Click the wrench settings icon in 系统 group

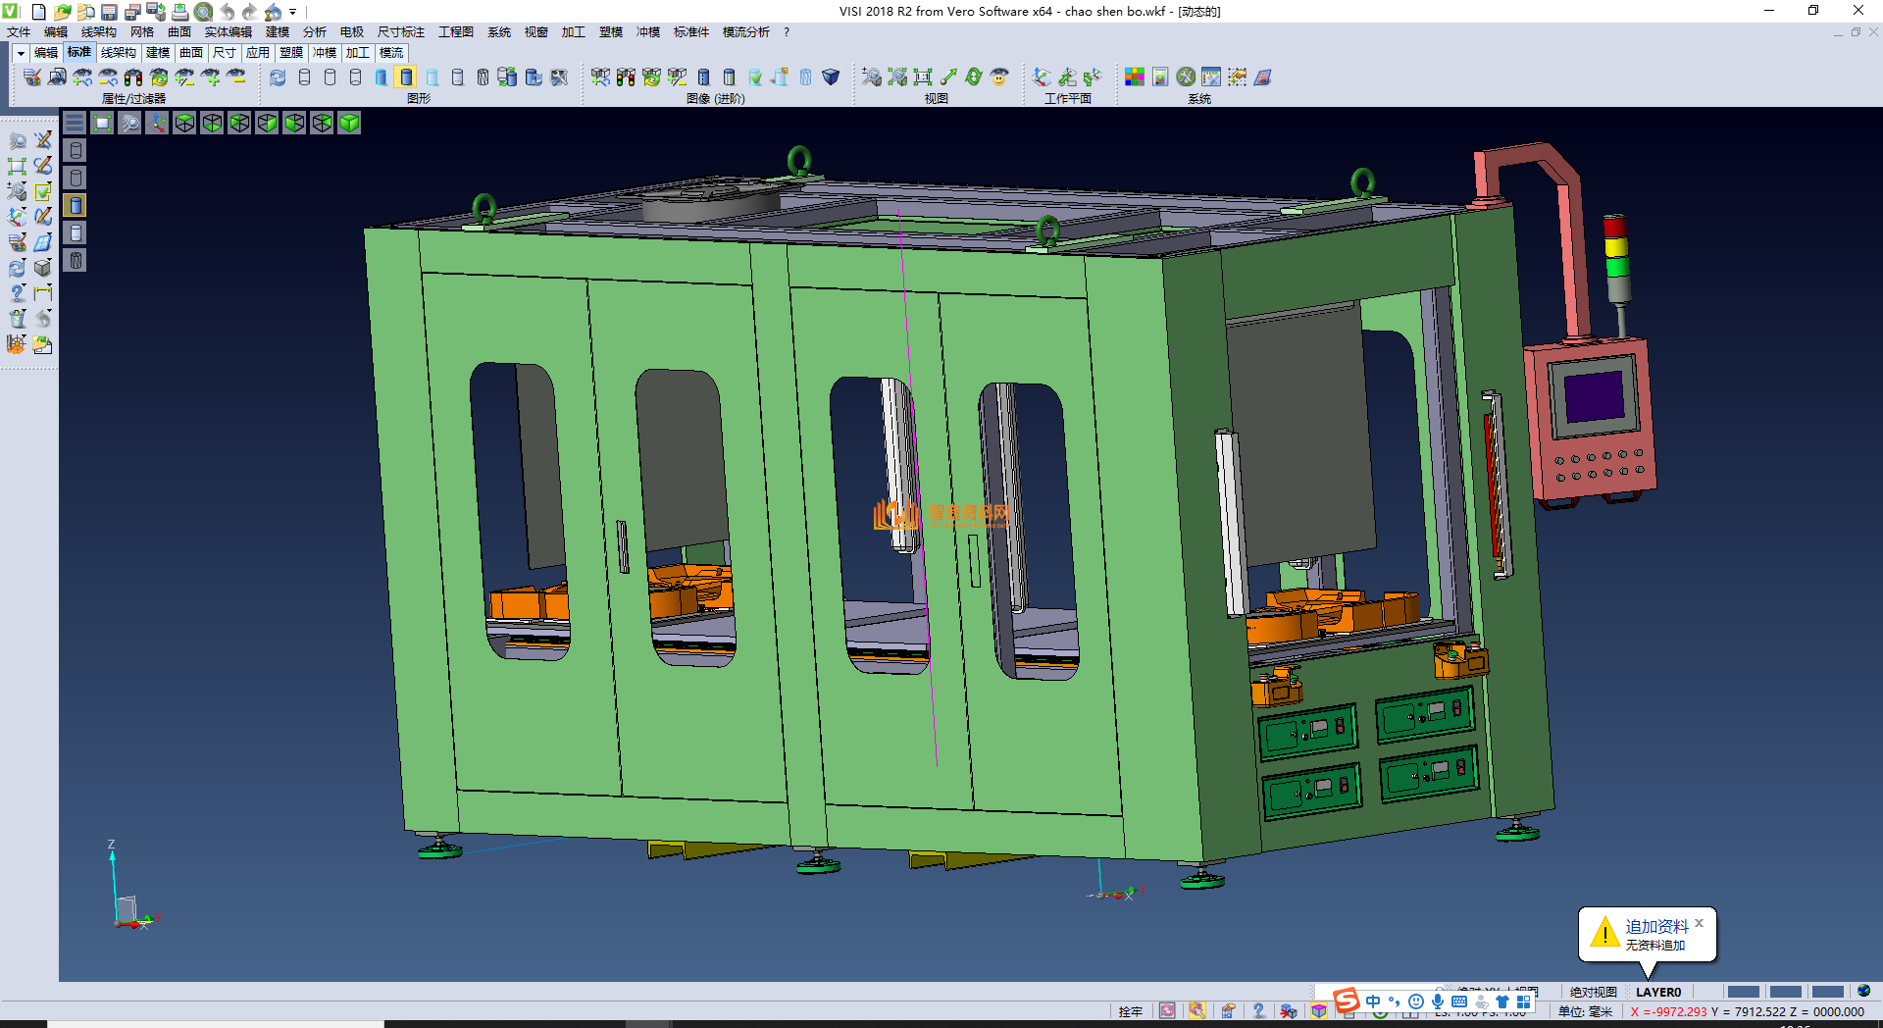(x=1186, y=77)
